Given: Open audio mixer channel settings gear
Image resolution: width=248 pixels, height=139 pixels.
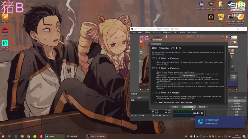Looking at the screenshot, I should coord(202,113).
